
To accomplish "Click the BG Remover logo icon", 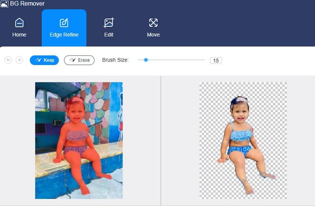I will pyautogui.click(x=4, y=4).
